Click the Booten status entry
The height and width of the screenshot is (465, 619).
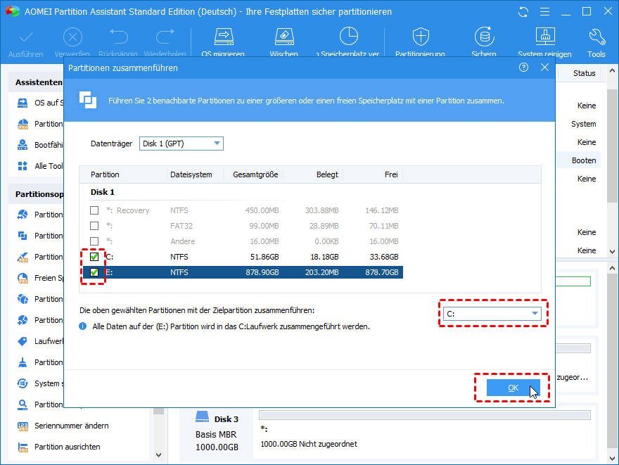tap(584, 160)
